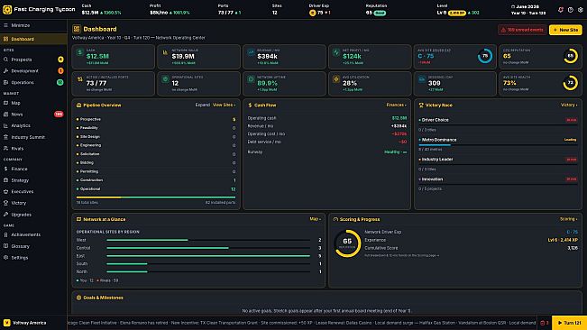587x330 pixels.
Task: Advance with the Turn 121 button
Action: coord(569,323)
